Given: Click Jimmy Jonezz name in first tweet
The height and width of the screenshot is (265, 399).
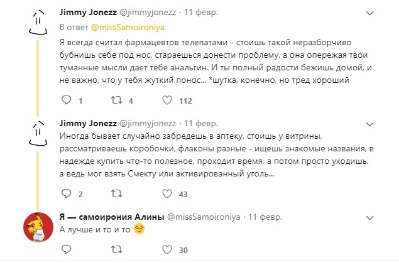Looking at the screenshot, I should pyautogui.click(x=86, y=12).
